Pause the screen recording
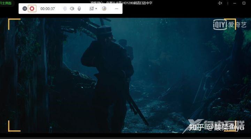 (25, 8)
